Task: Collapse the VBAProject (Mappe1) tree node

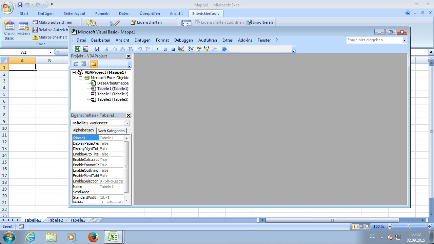Action: pos(74,72)
